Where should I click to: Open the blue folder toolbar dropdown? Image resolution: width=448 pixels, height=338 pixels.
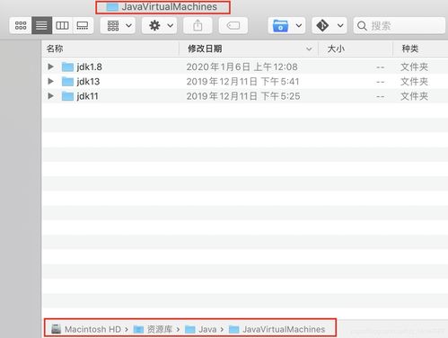tap(286, 25)
